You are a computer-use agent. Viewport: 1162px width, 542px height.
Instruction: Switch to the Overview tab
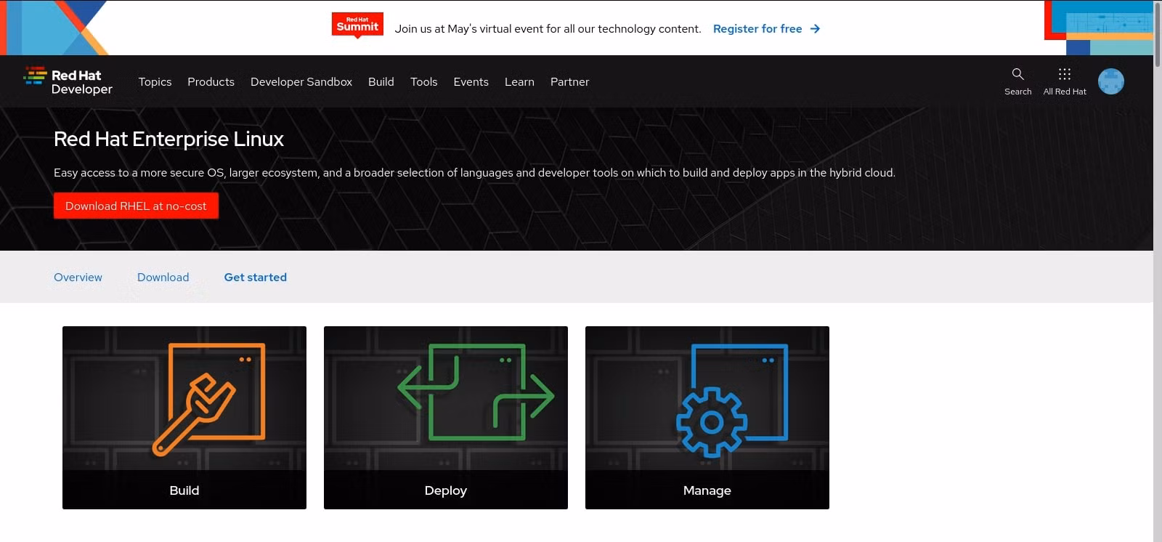(78, 278)
